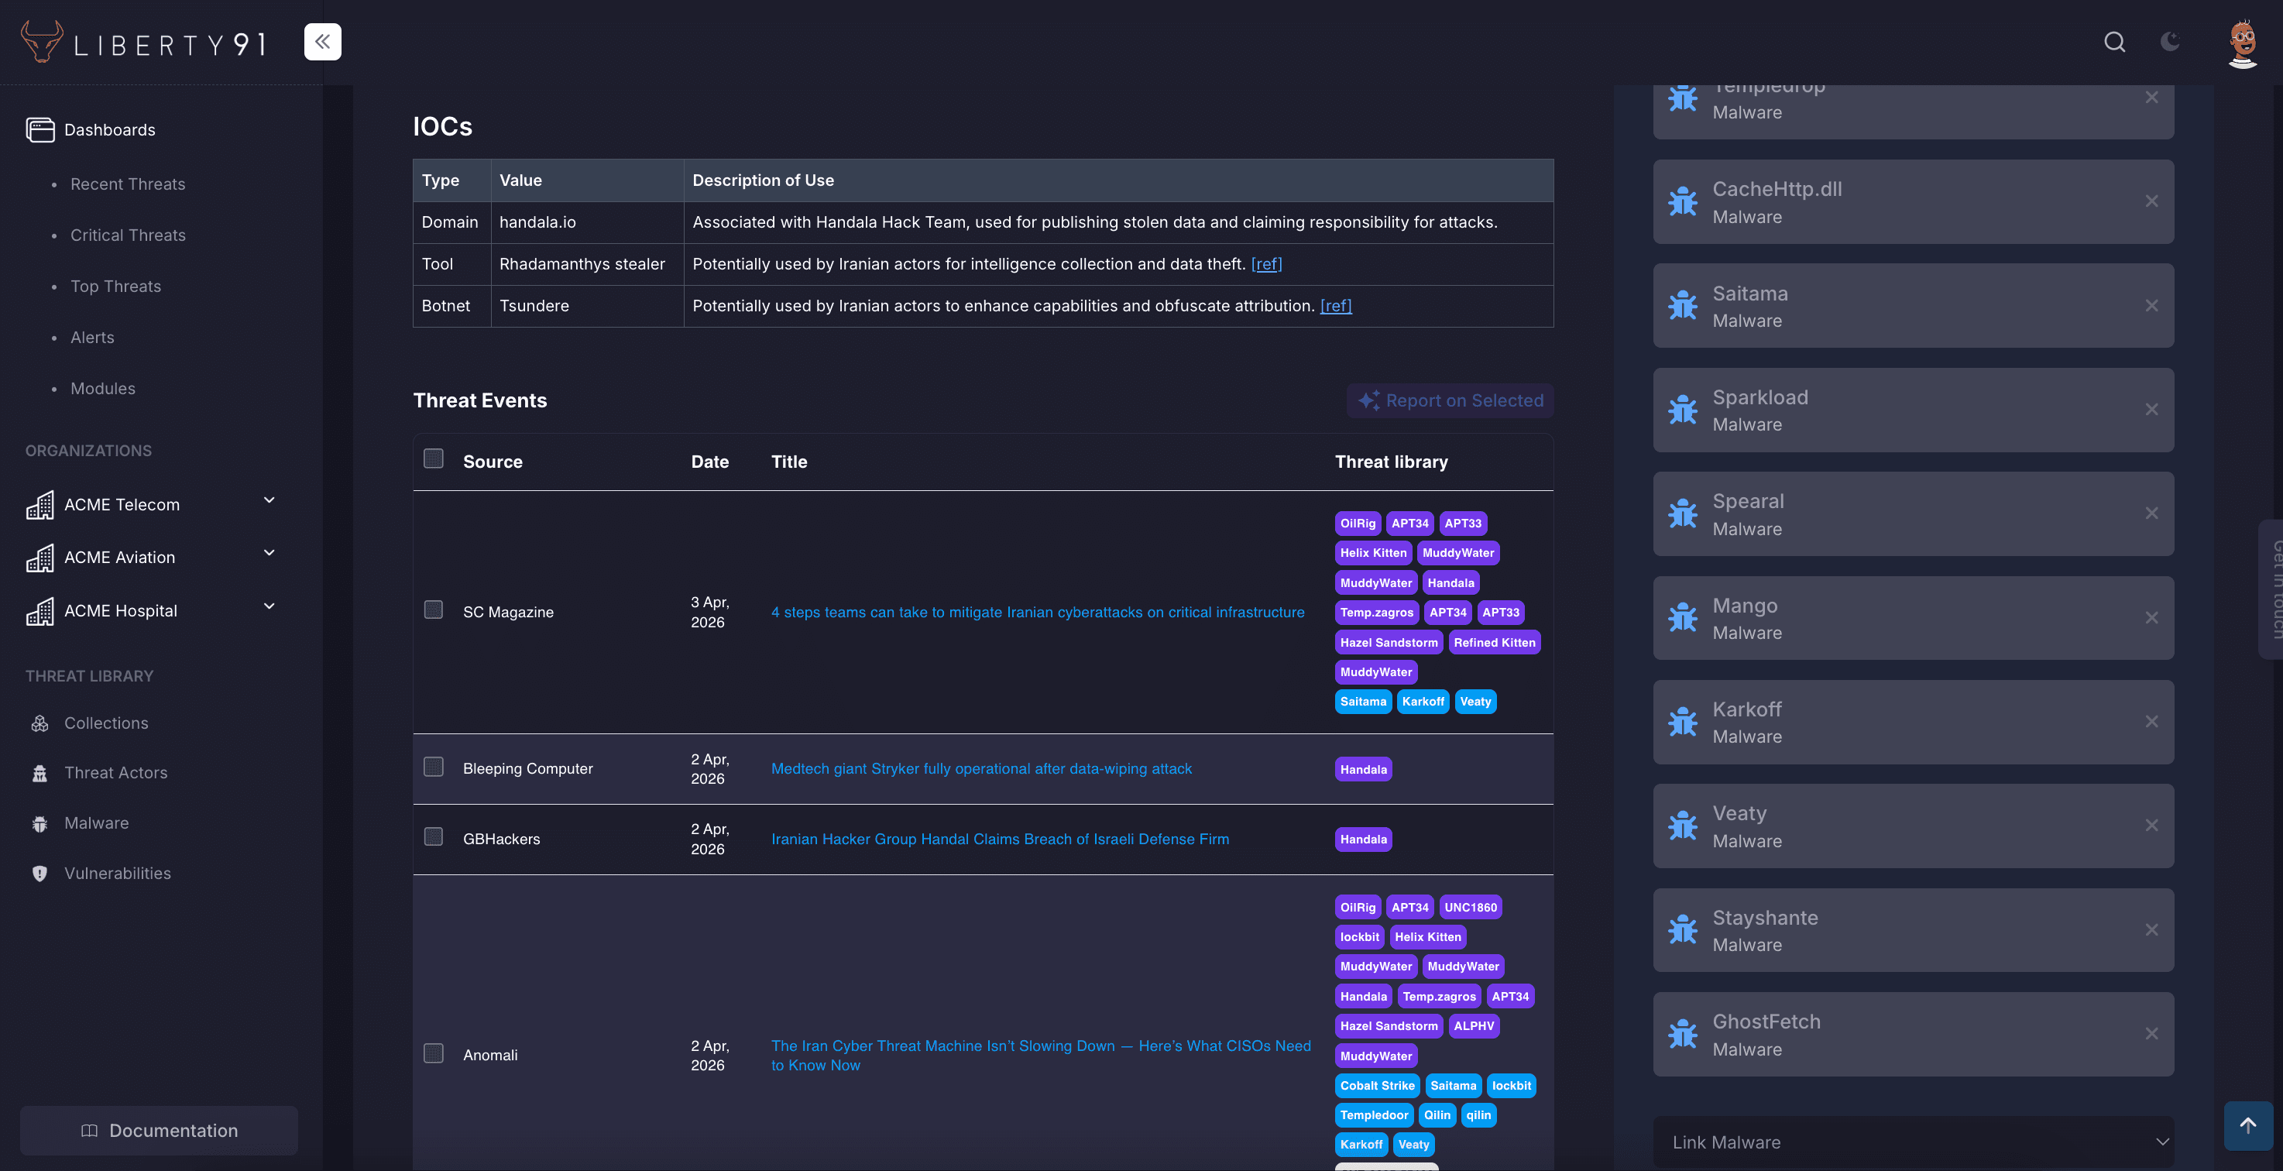Open the Link Malware dropdown

click(1914, 1142)
